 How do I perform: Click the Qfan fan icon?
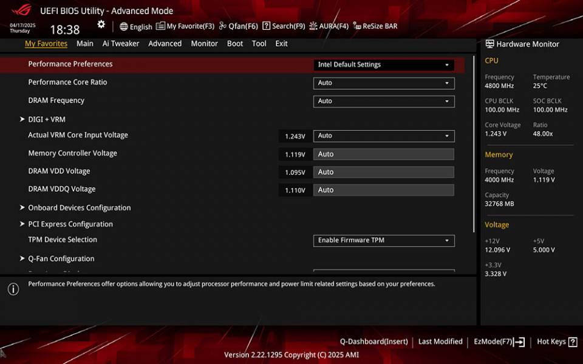click(222, 26)
